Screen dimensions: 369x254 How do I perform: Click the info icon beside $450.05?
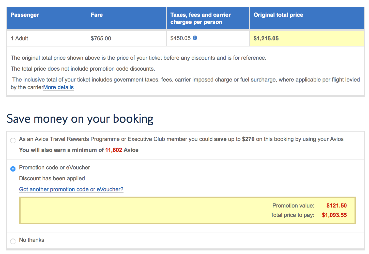click(195, 38)
